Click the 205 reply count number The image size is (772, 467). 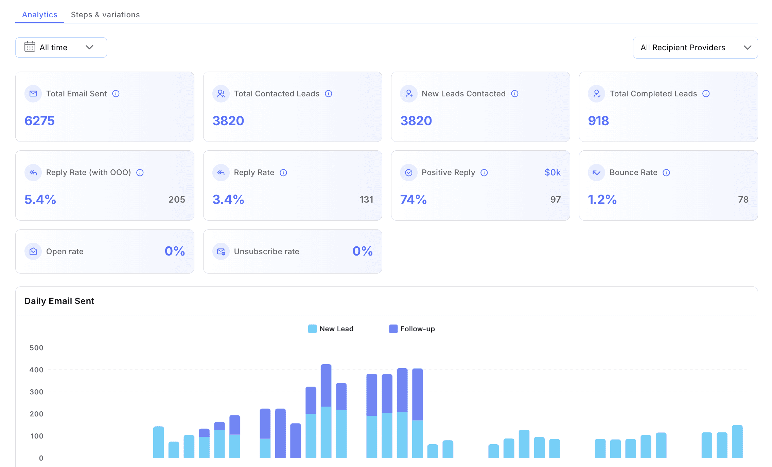(177, 200)
